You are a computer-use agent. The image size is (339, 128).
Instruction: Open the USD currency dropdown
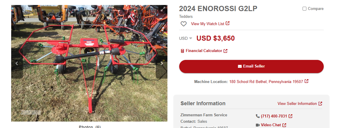[185, 38]
